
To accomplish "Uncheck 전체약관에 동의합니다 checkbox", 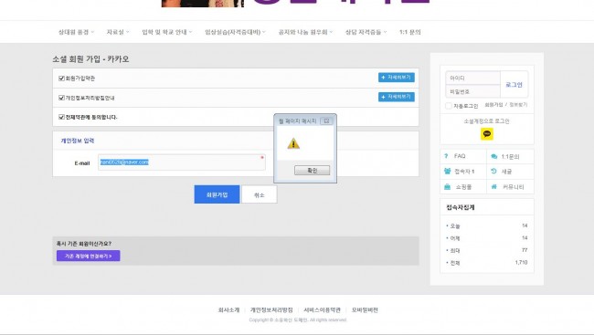I will tap(61, 117).
